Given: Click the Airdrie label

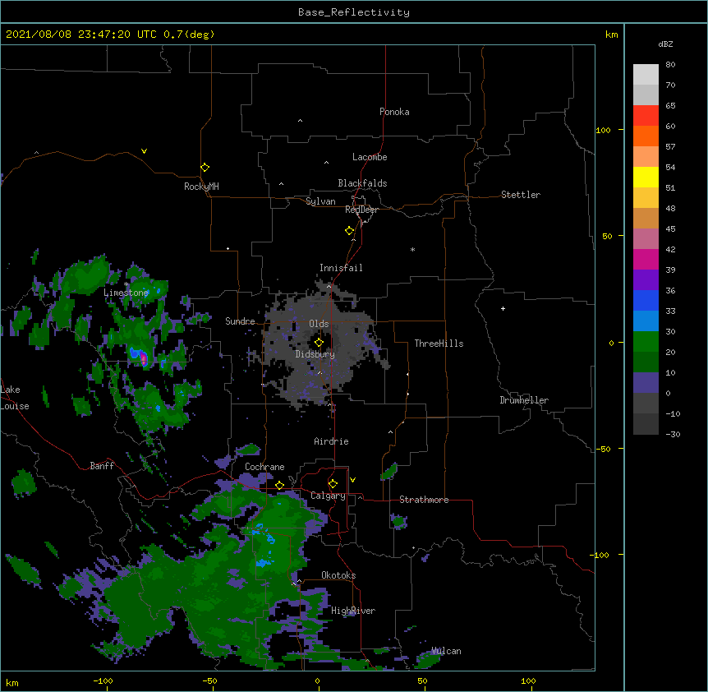Looking at the screenshot, I should [331, 441].
